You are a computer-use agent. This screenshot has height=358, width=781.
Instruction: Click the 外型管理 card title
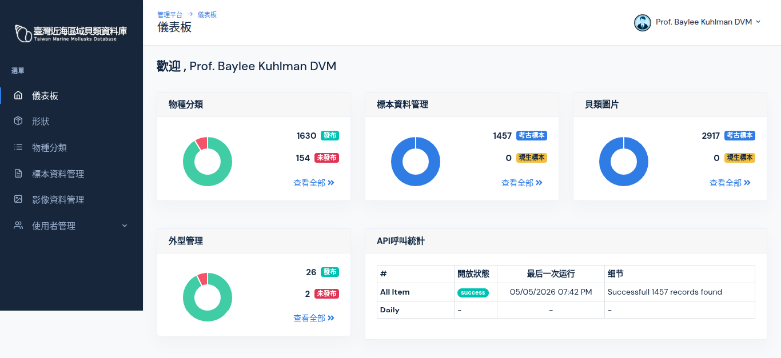pos(186,241)
